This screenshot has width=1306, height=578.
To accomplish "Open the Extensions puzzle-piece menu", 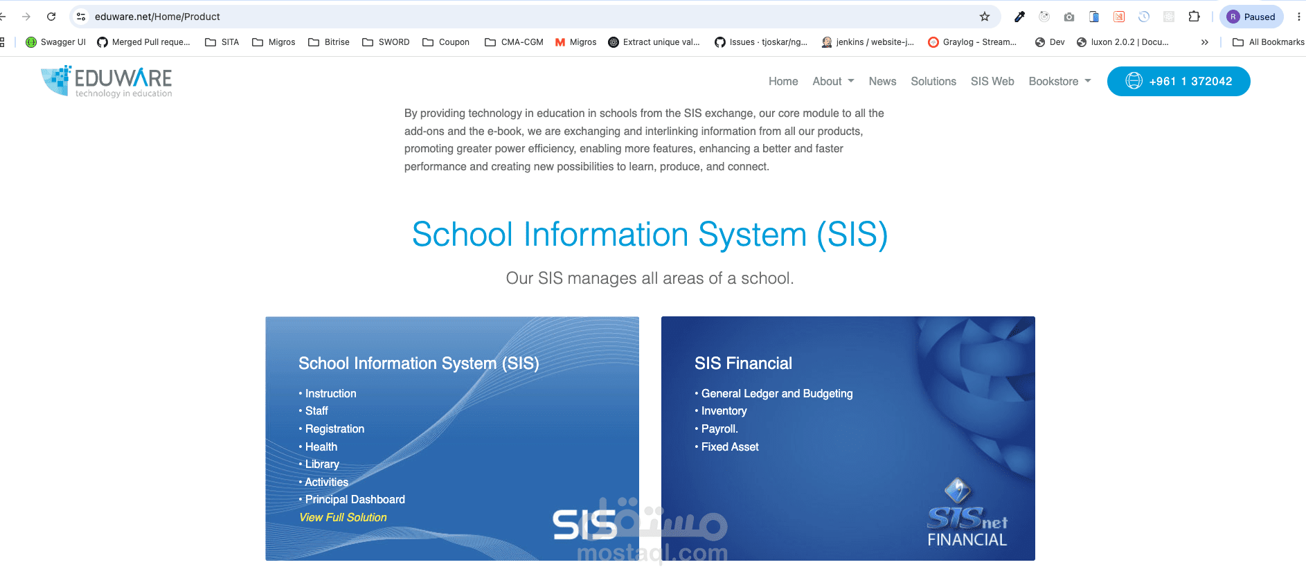I will [1194, 17].
